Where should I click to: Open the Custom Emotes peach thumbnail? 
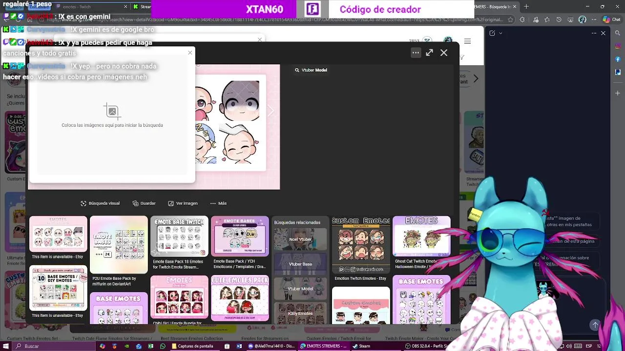pyautogui.click(x=361, y=306)
